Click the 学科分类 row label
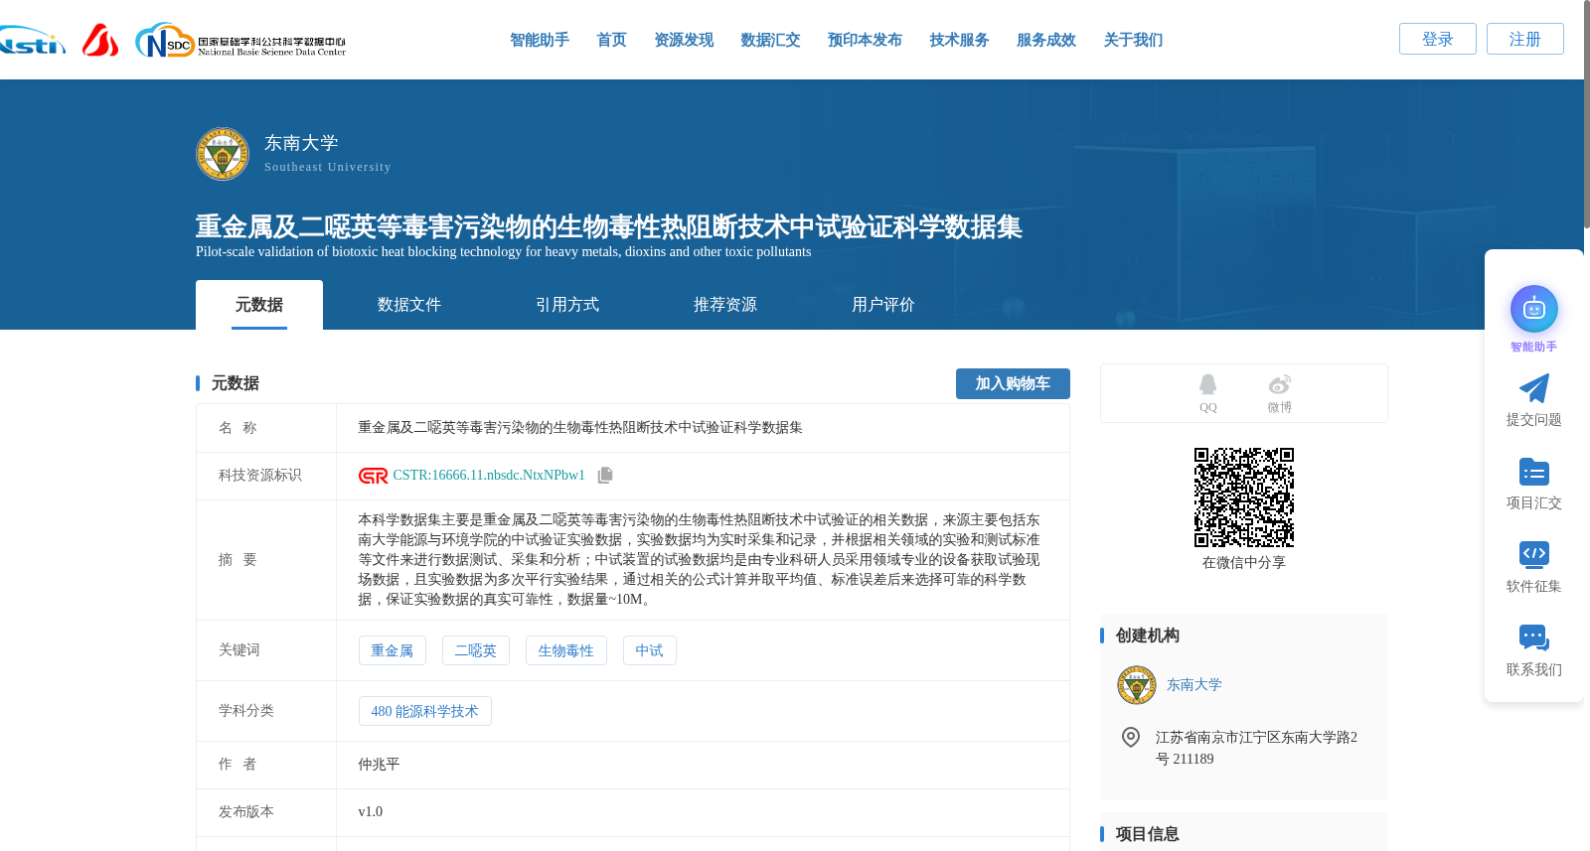This screenshot has height=851, width=1590. [x=246, y=711]
